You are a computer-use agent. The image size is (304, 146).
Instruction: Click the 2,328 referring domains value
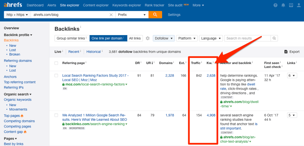coord(170,76)
